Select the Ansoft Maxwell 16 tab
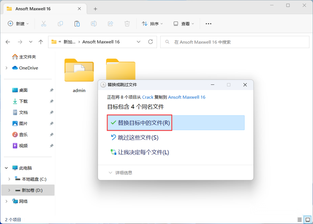The height and width of the screenshot is (224, 313). pos(45,9)
